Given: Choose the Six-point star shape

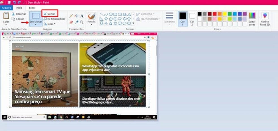Looking at the screenshot, I should [115, 23].
